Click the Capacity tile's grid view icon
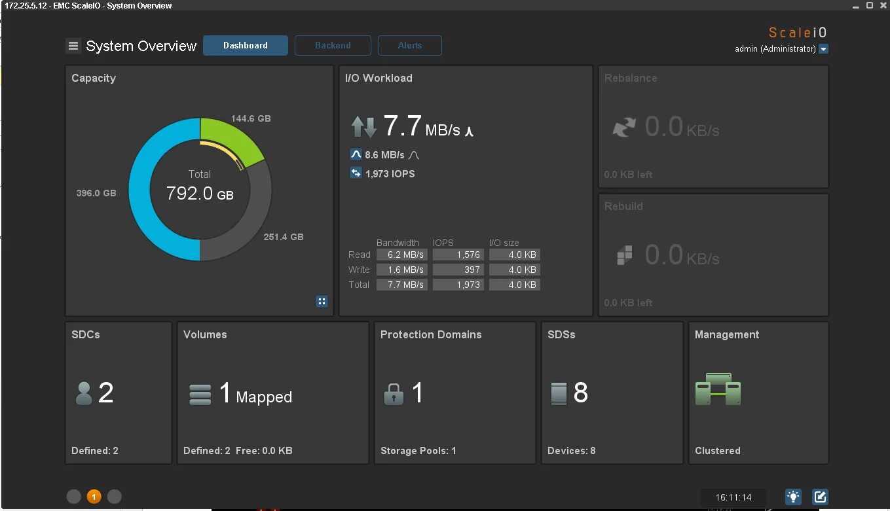The height and width of the screenshot is (511, 890). coord(322,302)
